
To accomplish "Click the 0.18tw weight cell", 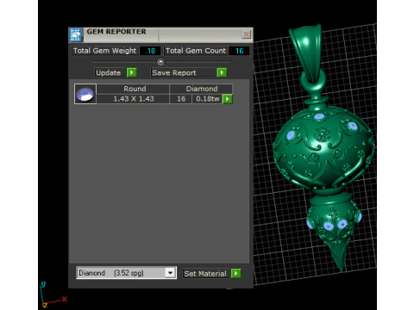I will [207, 99].
